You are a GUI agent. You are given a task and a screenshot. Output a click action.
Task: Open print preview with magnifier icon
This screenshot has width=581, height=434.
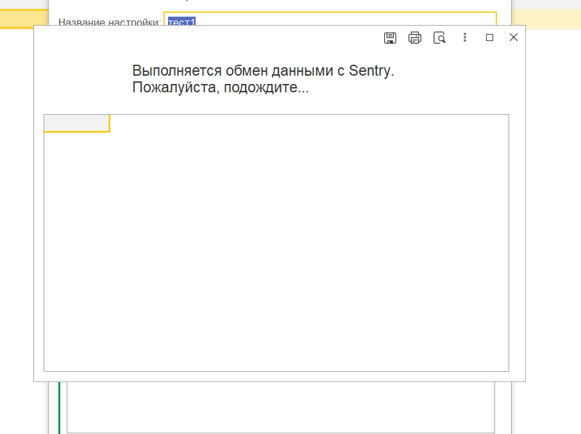pos(439,38)
